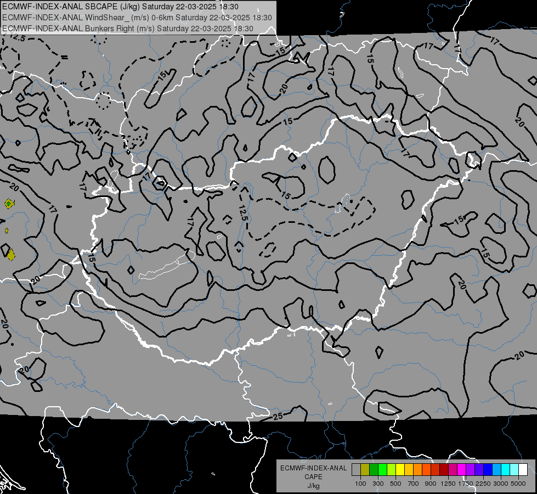Click the gray swatch in CAPE legend
537x494 pixels.
point(356,470)
